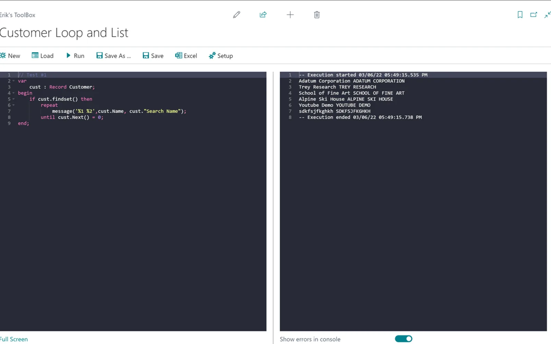
Task: Click the share icon in header
Action: (263, 15)
